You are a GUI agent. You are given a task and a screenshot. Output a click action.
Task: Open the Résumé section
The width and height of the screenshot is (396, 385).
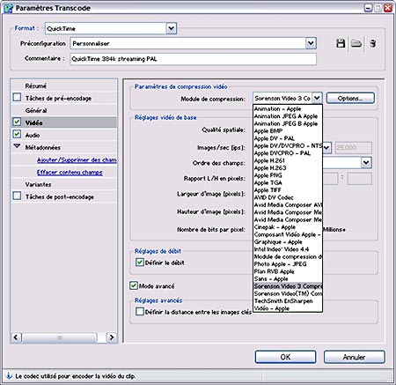coord(36,85)
